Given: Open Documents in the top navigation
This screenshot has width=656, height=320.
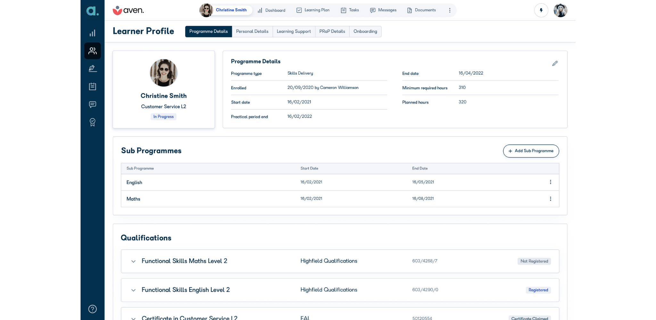Looking at the screenshot, I should tap(422, 10).
